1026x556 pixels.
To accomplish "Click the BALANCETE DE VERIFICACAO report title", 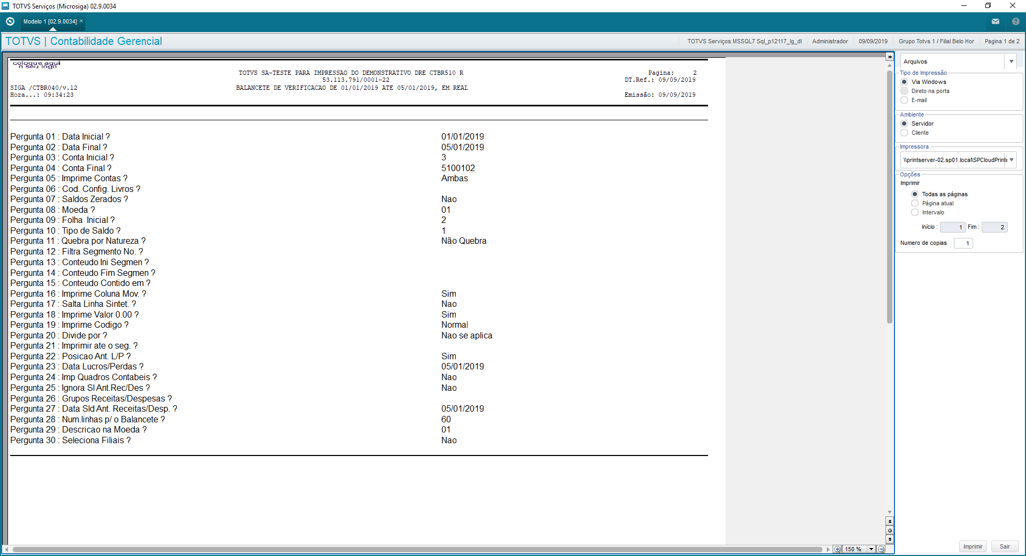I will (352, 88).
